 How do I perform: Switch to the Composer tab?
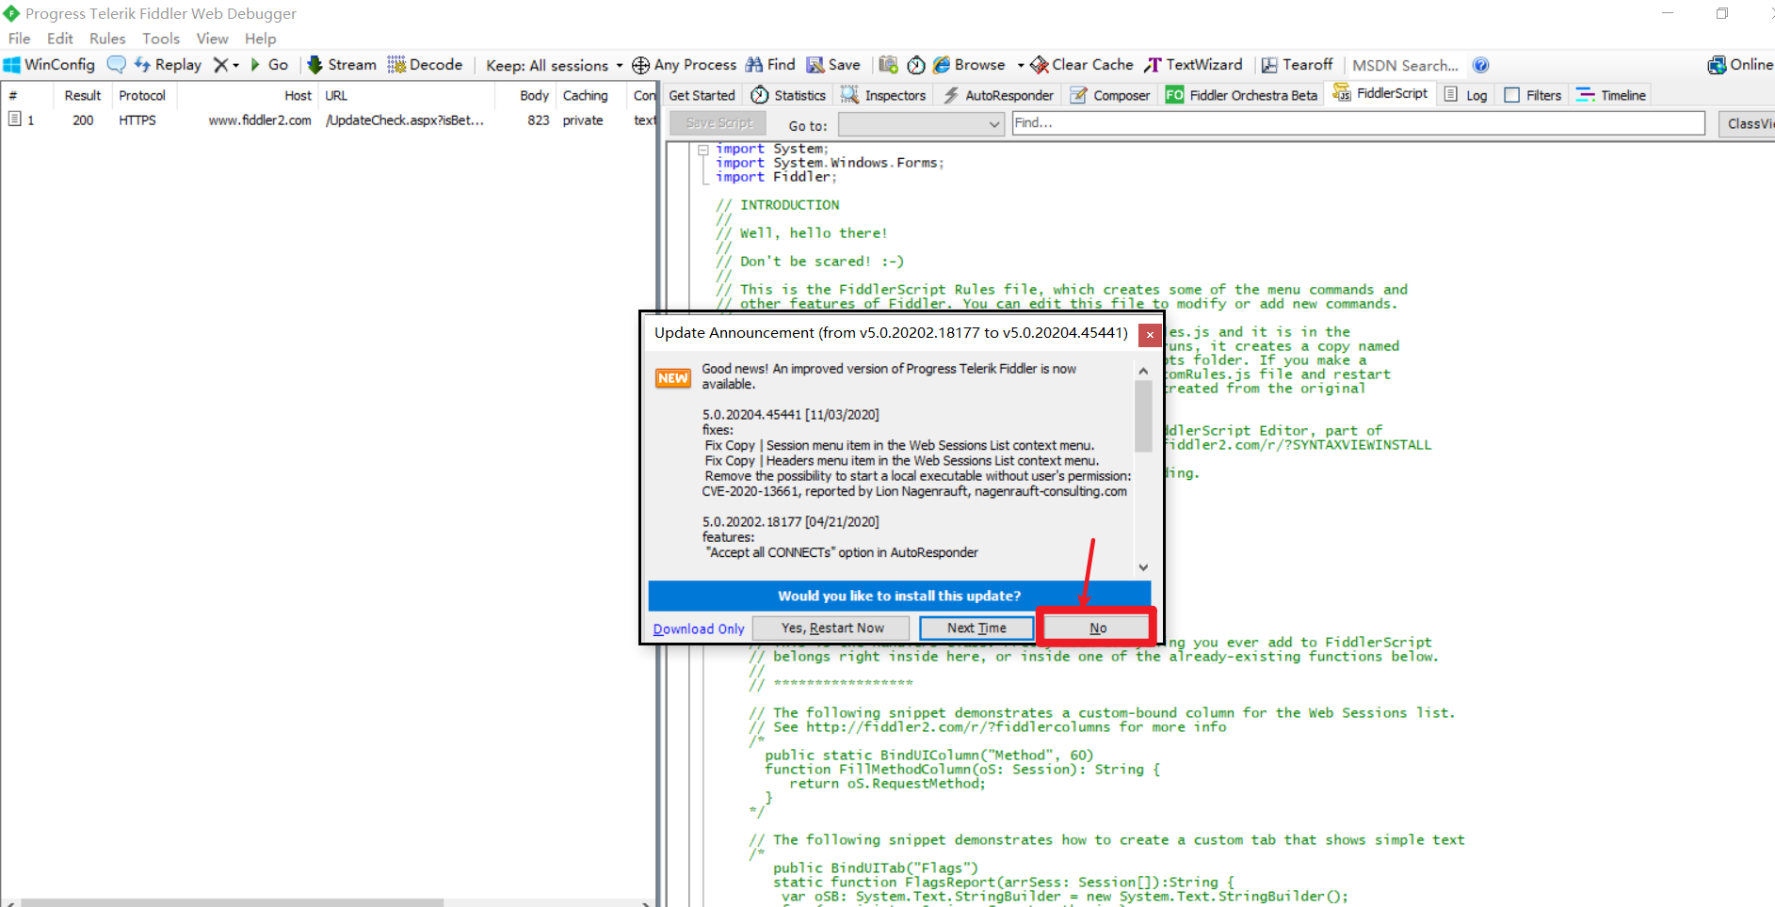tap(1111, 95)
